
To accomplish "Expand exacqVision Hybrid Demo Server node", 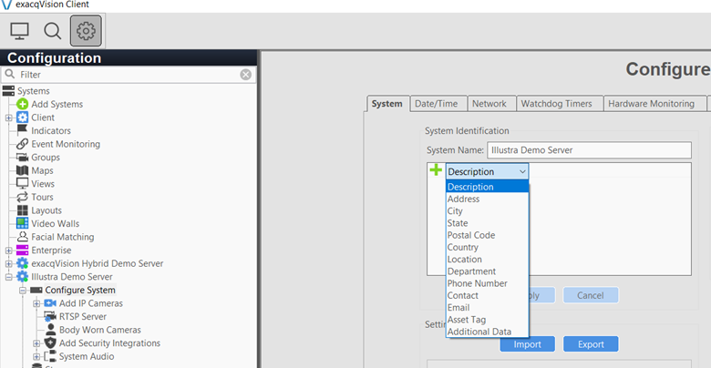I will tap(9, 263).
